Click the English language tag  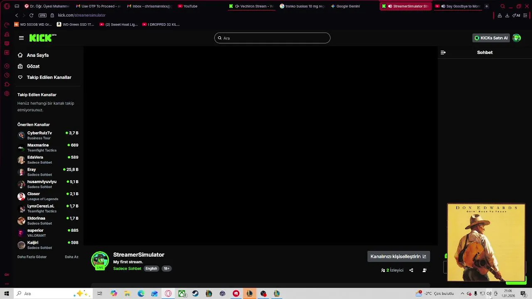pyautogui.click(x=151, y=269)
